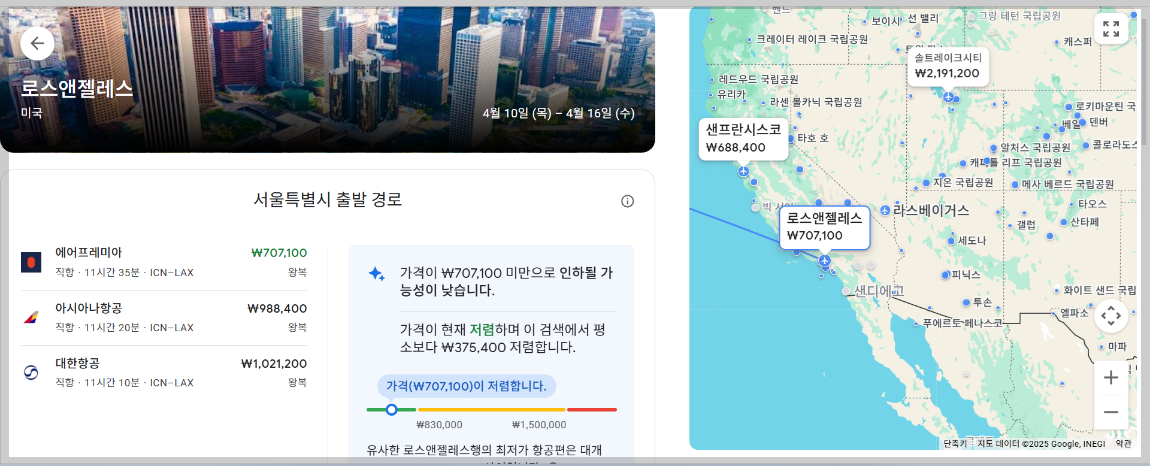The height and width of the screenshot is (466, 1150).
Task: Click the Asiana Airlines logo
Action: tap(31, 317)
